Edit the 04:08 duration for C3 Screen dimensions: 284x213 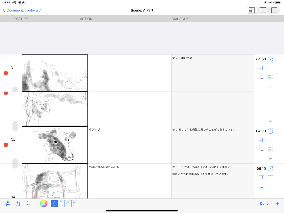tap(261, 131)
